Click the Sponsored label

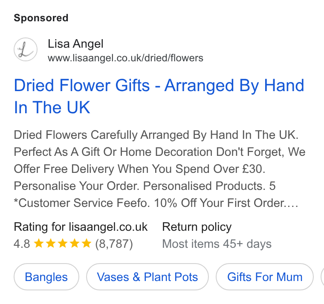pyautogui.click(x=41, y=18)
